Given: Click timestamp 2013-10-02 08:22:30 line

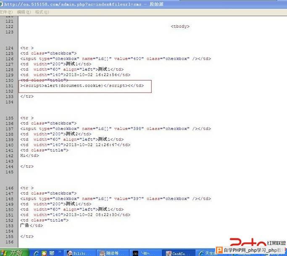Looking at the screenshot, I should coord(75,215).
